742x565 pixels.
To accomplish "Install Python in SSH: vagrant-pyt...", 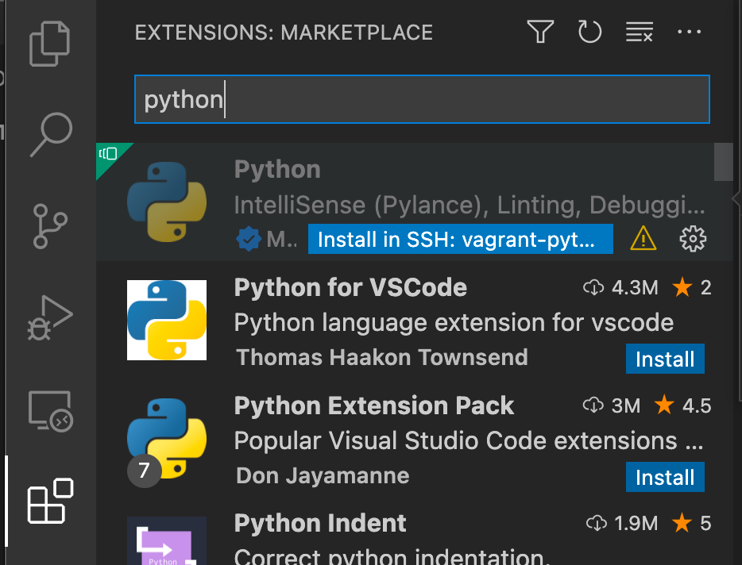I will pyautogui.click(x=460, y=239).
